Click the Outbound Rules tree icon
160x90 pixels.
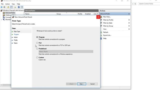tap(4, 15)
